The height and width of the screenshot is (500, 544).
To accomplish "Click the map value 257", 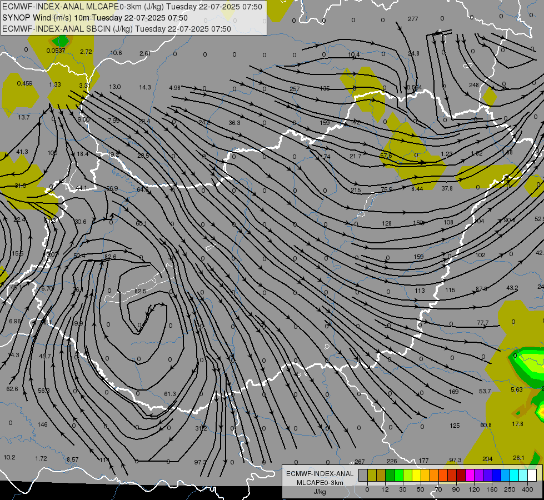I will [x=295, y=89].
